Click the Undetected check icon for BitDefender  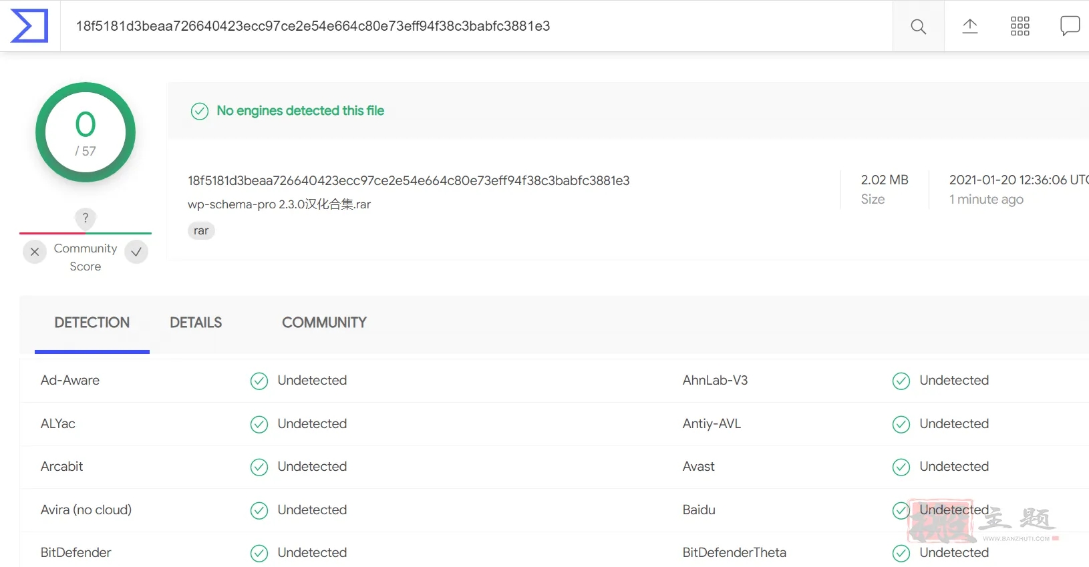[x=259, y=553]
